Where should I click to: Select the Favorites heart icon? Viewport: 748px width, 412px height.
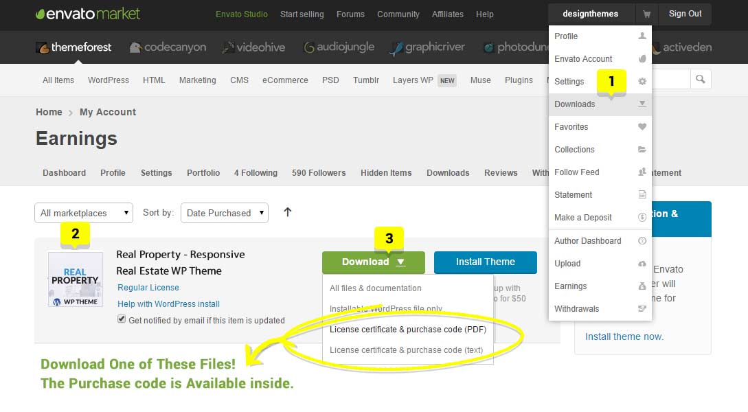coord(642,127)
